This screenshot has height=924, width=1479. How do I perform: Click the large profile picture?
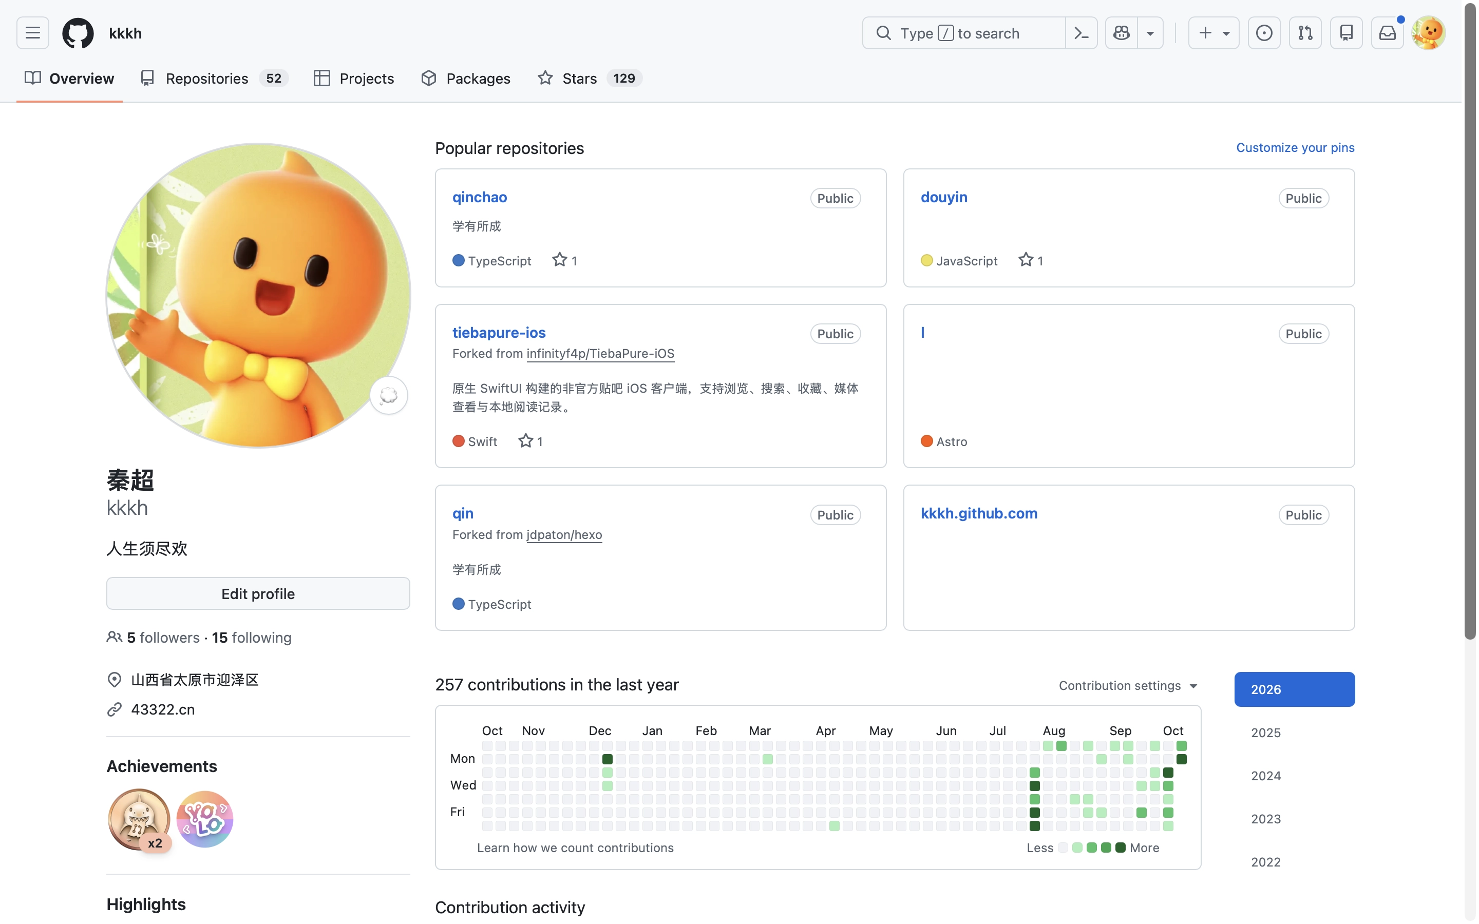point(258,296)
